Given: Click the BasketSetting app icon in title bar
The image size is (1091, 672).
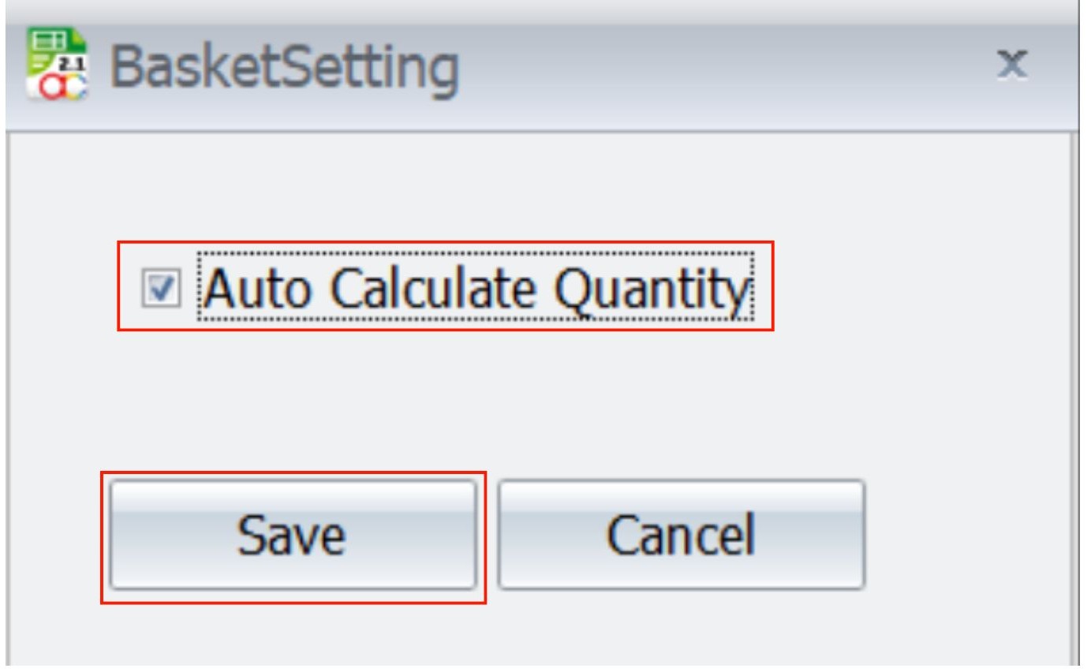Looking at the screenshot, I should [57, 65].
